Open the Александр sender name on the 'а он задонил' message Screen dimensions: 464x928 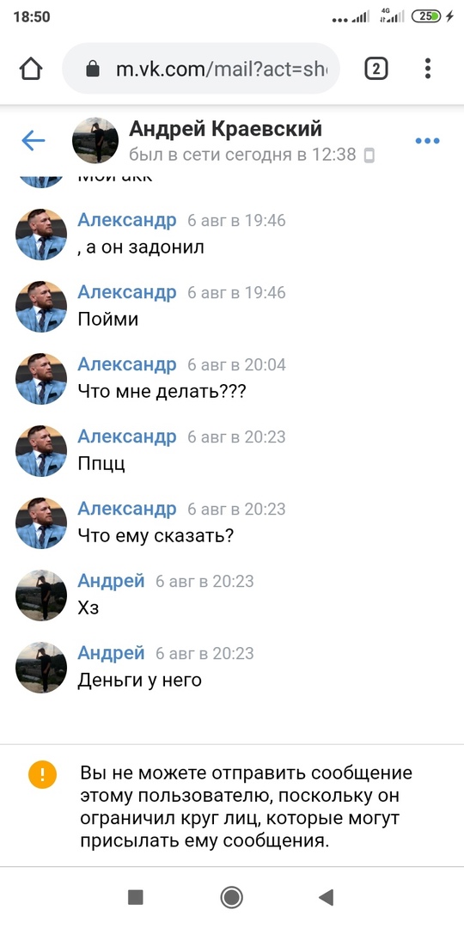pos(126,220)
